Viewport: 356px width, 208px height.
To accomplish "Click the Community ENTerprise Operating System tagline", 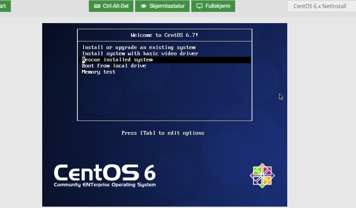I will coord(105,185).
